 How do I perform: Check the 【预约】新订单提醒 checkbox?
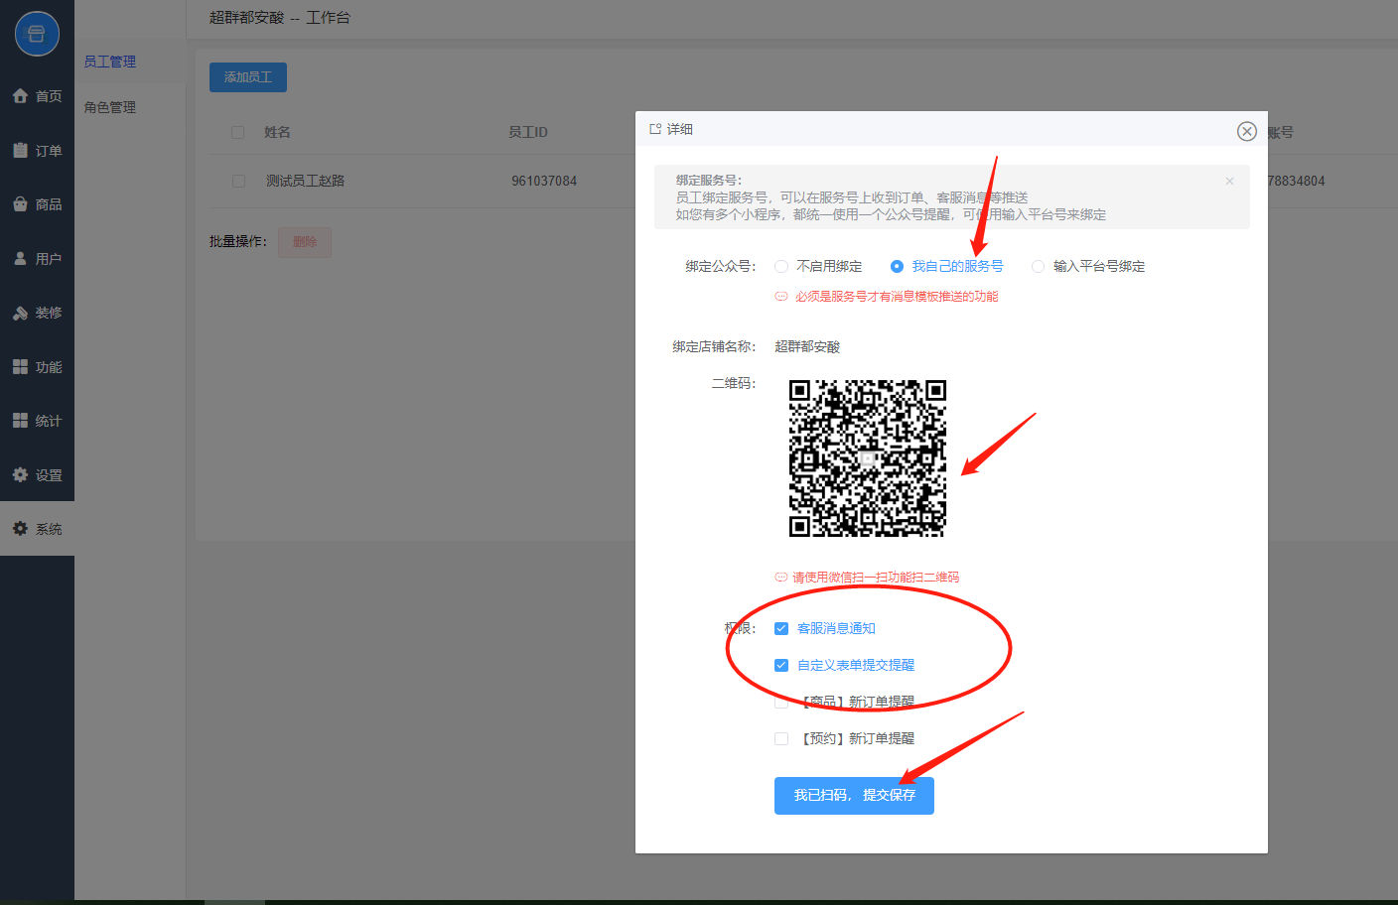781,738
